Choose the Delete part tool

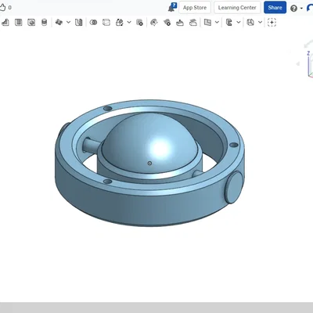coord(139,23)
